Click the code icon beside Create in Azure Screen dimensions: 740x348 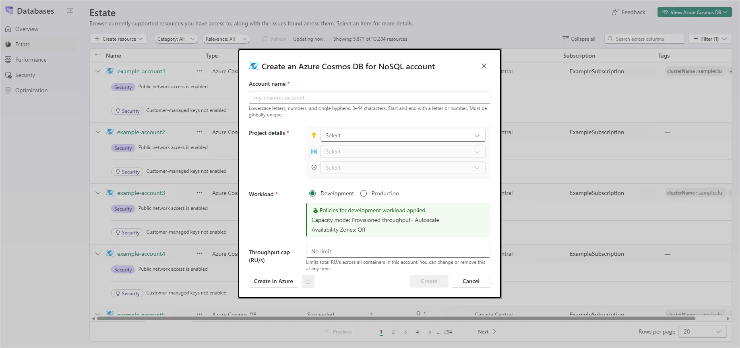(308, 281)
